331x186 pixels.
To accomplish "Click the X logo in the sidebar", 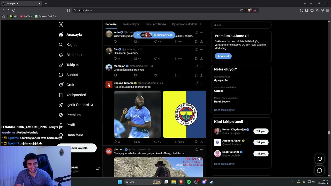I will point(61,25).
